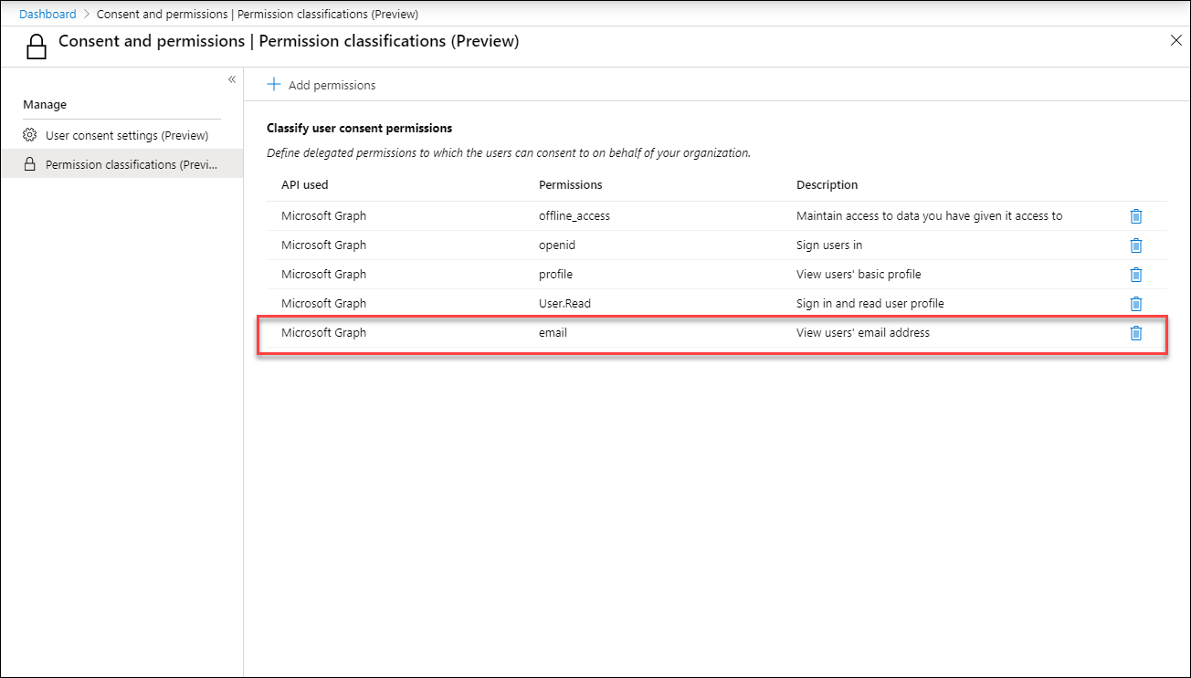Select the openid permission cell
The image size is (1191, 678).
[x=557, y=245]
